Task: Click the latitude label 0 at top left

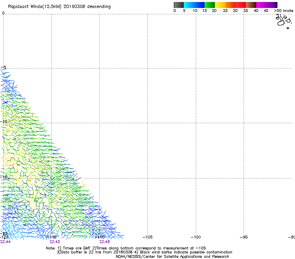Action: point(3,13)
